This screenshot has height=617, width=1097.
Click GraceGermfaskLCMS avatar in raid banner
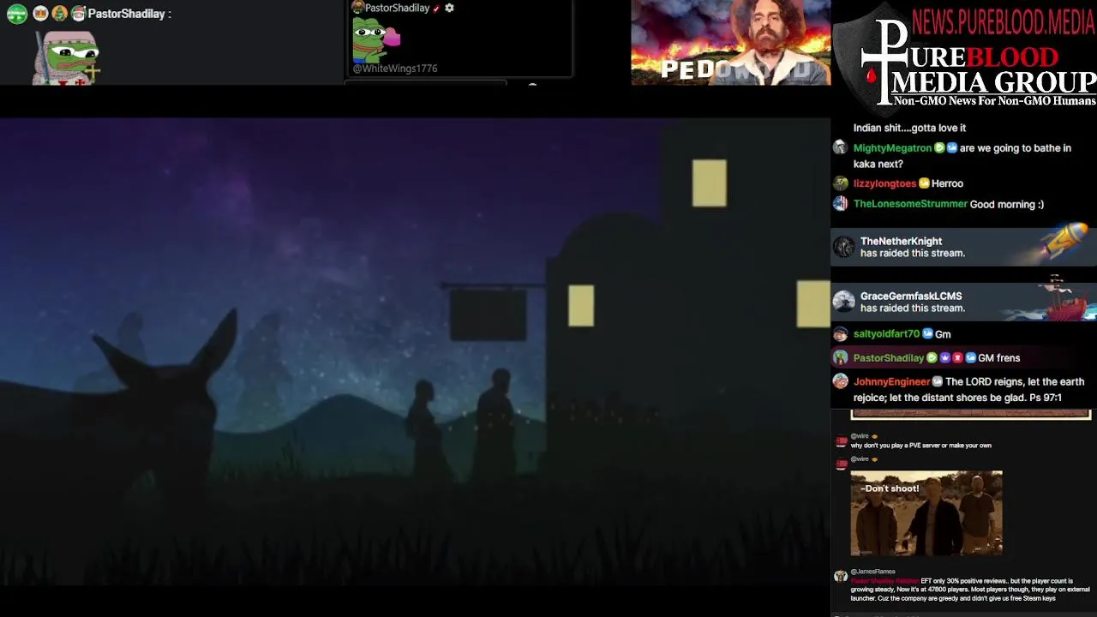coord(844,302)
